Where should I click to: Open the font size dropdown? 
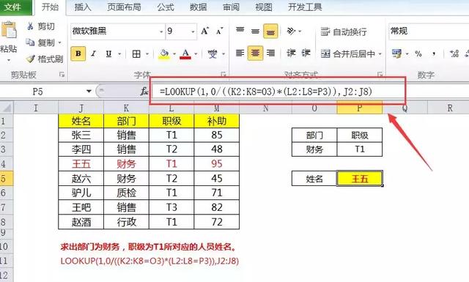pos(193,31)
